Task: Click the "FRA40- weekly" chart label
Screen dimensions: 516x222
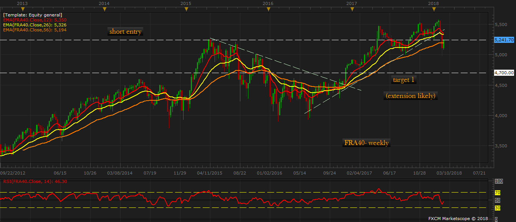Action: pyautogui.click(x=366, y=143)
